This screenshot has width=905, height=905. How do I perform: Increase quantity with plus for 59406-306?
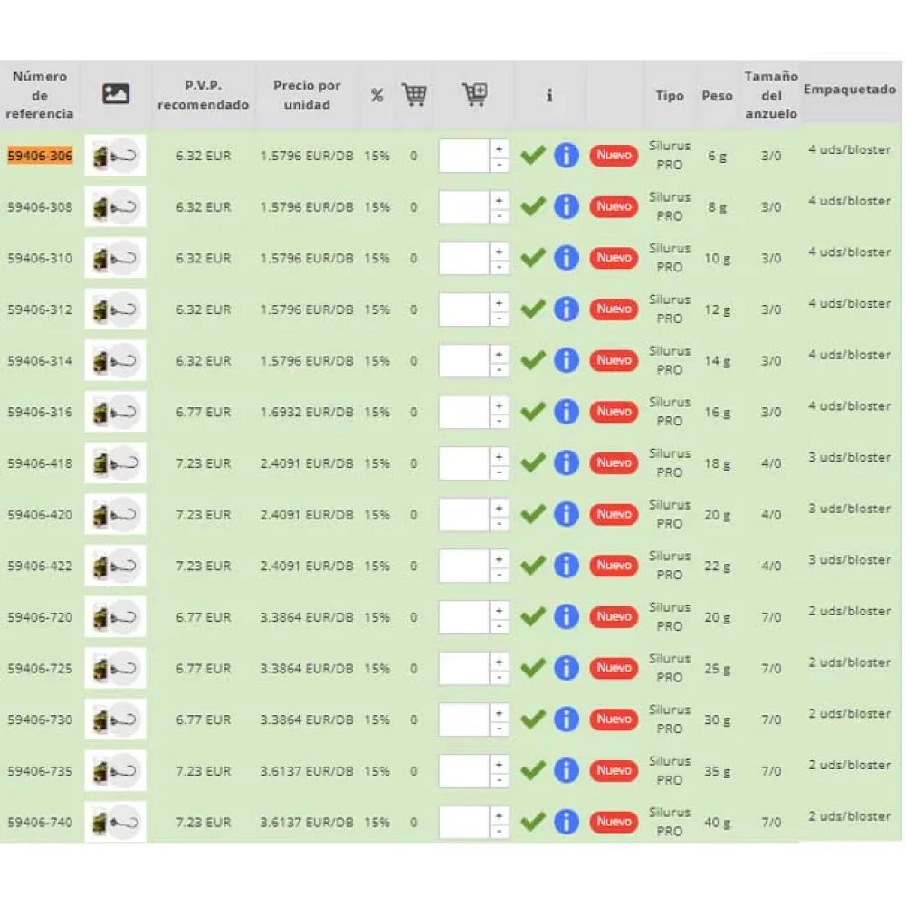(x=499, y=148)
